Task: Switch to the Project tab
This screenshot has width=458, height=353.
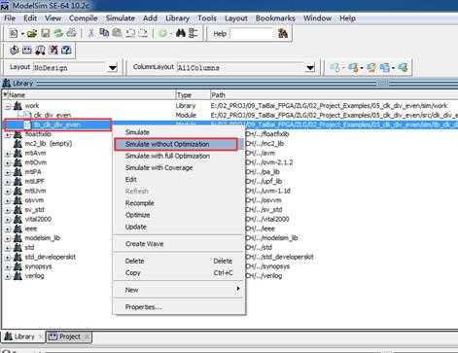Action: coord(69,336)
